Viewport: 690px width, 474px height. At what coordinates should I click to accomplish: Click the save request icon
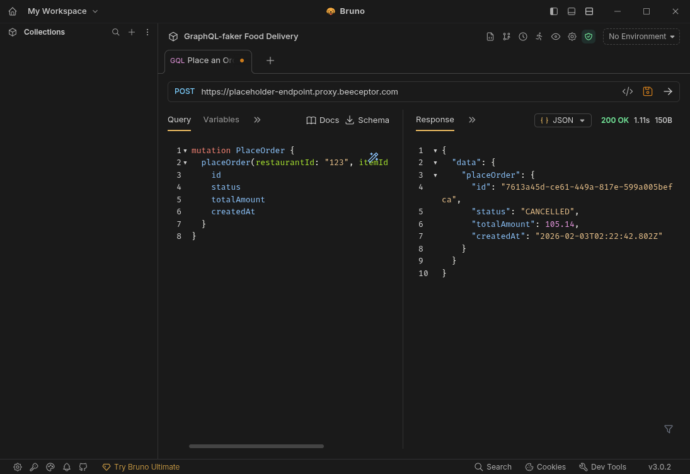tap(647, 91)
